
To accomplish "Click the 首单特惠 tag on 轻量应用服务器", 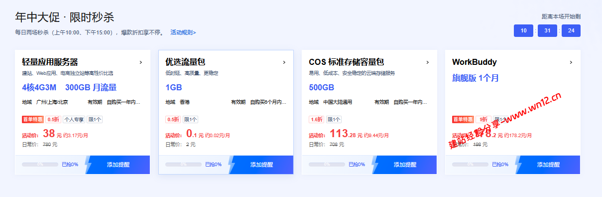I will pyautogui.click(x=33, y=119).
